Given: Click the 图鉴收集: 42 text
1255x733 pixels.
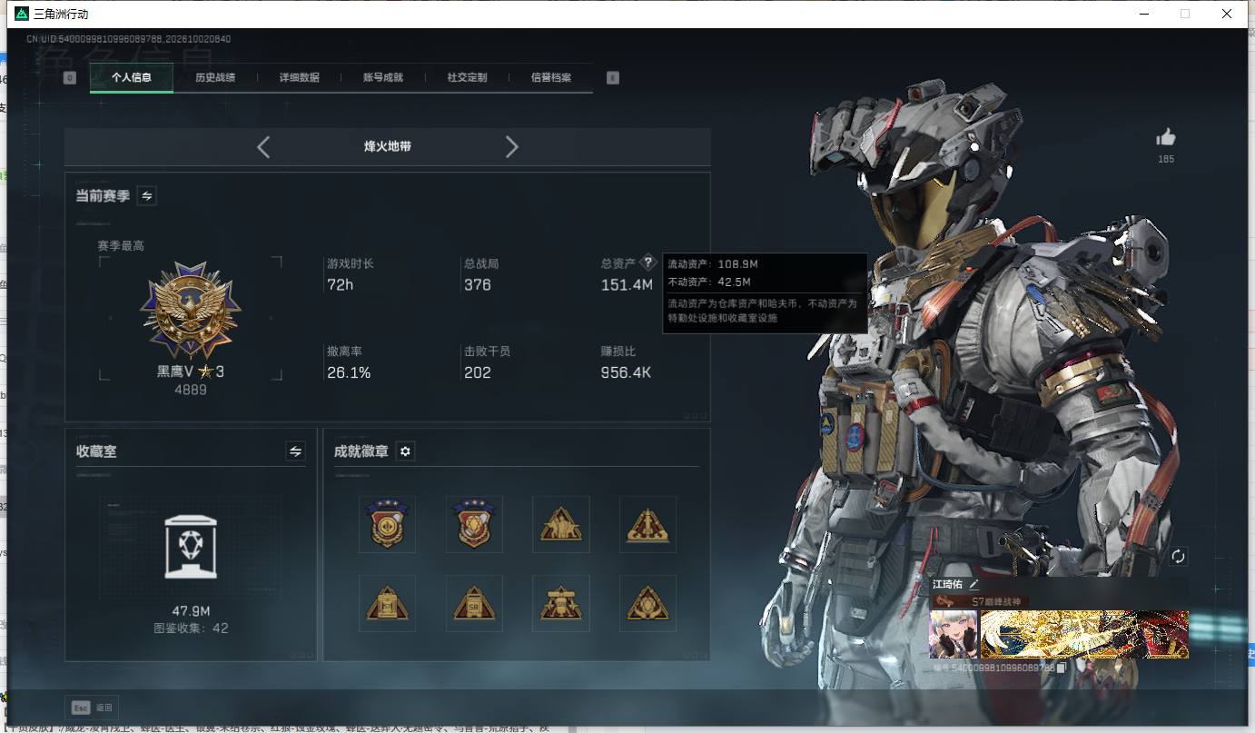Looking at the screenshot, I should pos(191,629).
